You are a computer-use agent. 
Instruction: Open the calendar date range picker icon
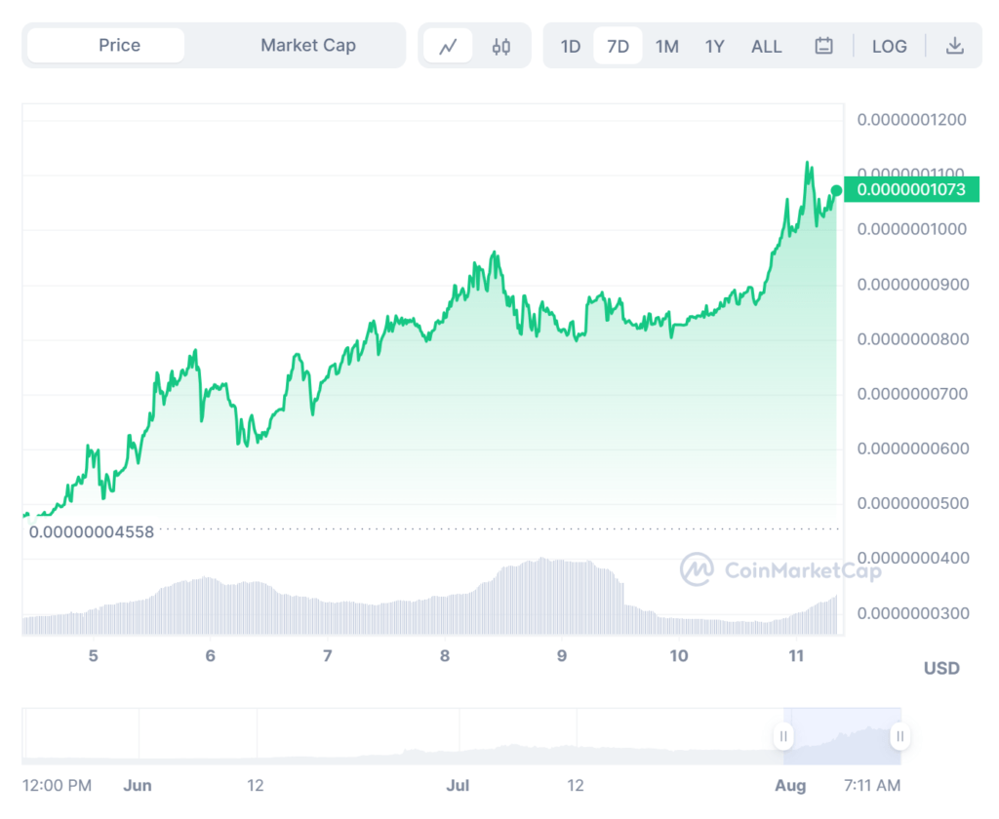(x=823, y=45)
